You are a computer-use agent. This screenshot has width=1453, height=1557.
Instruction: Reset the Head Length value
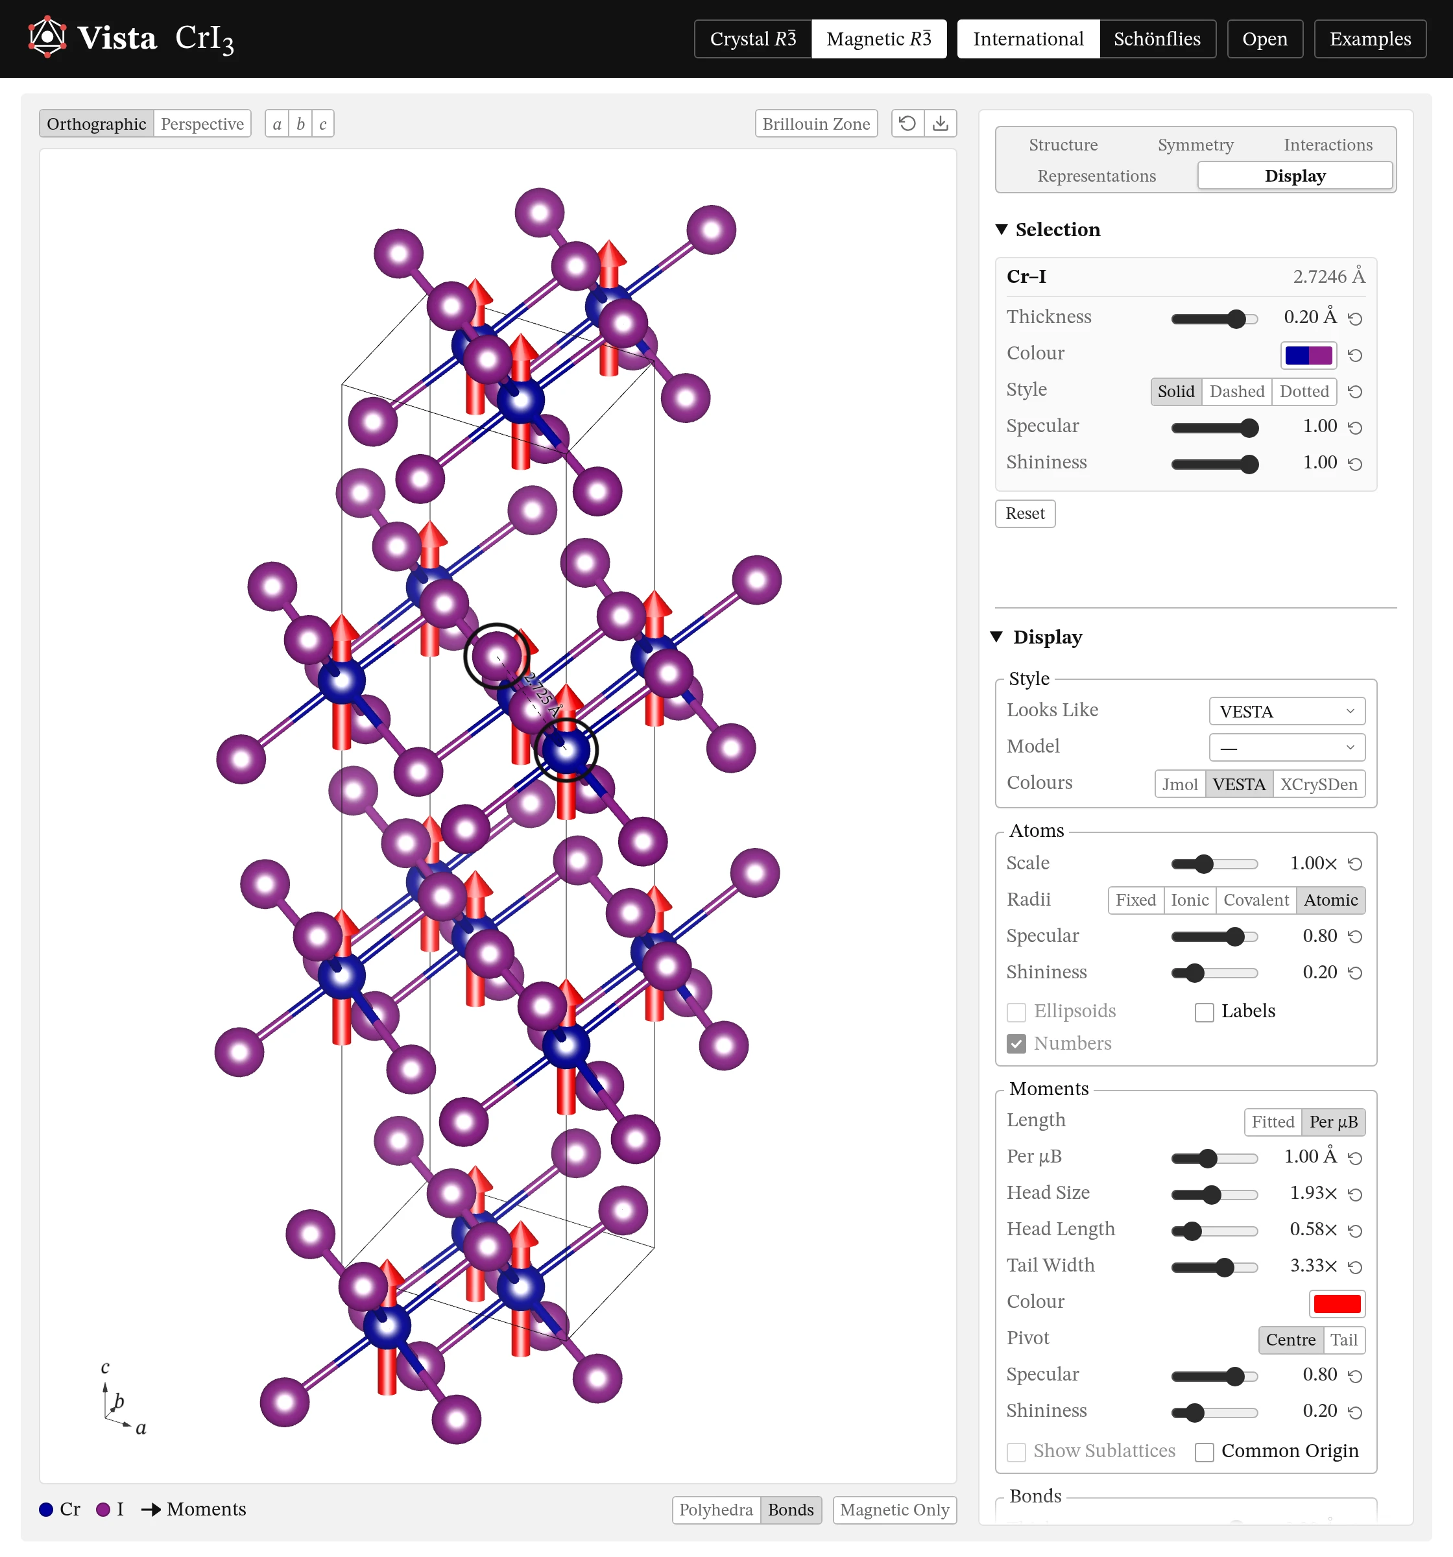tap(1355, 1231)
